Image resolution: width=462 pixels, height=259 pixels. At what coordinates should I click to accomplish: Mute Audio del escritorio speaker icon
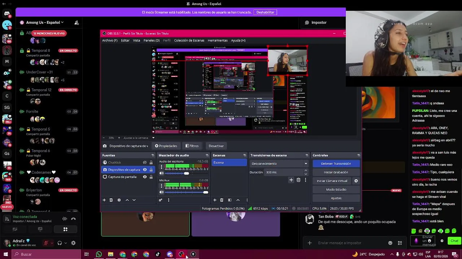pos(161,173)
